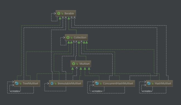Click the TreeMultiset class name

pyautogui.click(x=30, y=83)
